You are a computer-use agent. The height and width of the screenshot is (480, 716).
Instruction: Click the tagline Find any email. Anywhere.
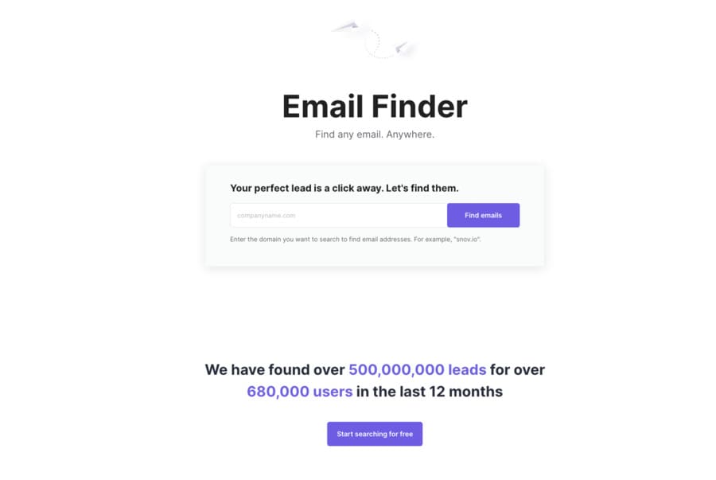pyautogui.click(x=374, y=134)
